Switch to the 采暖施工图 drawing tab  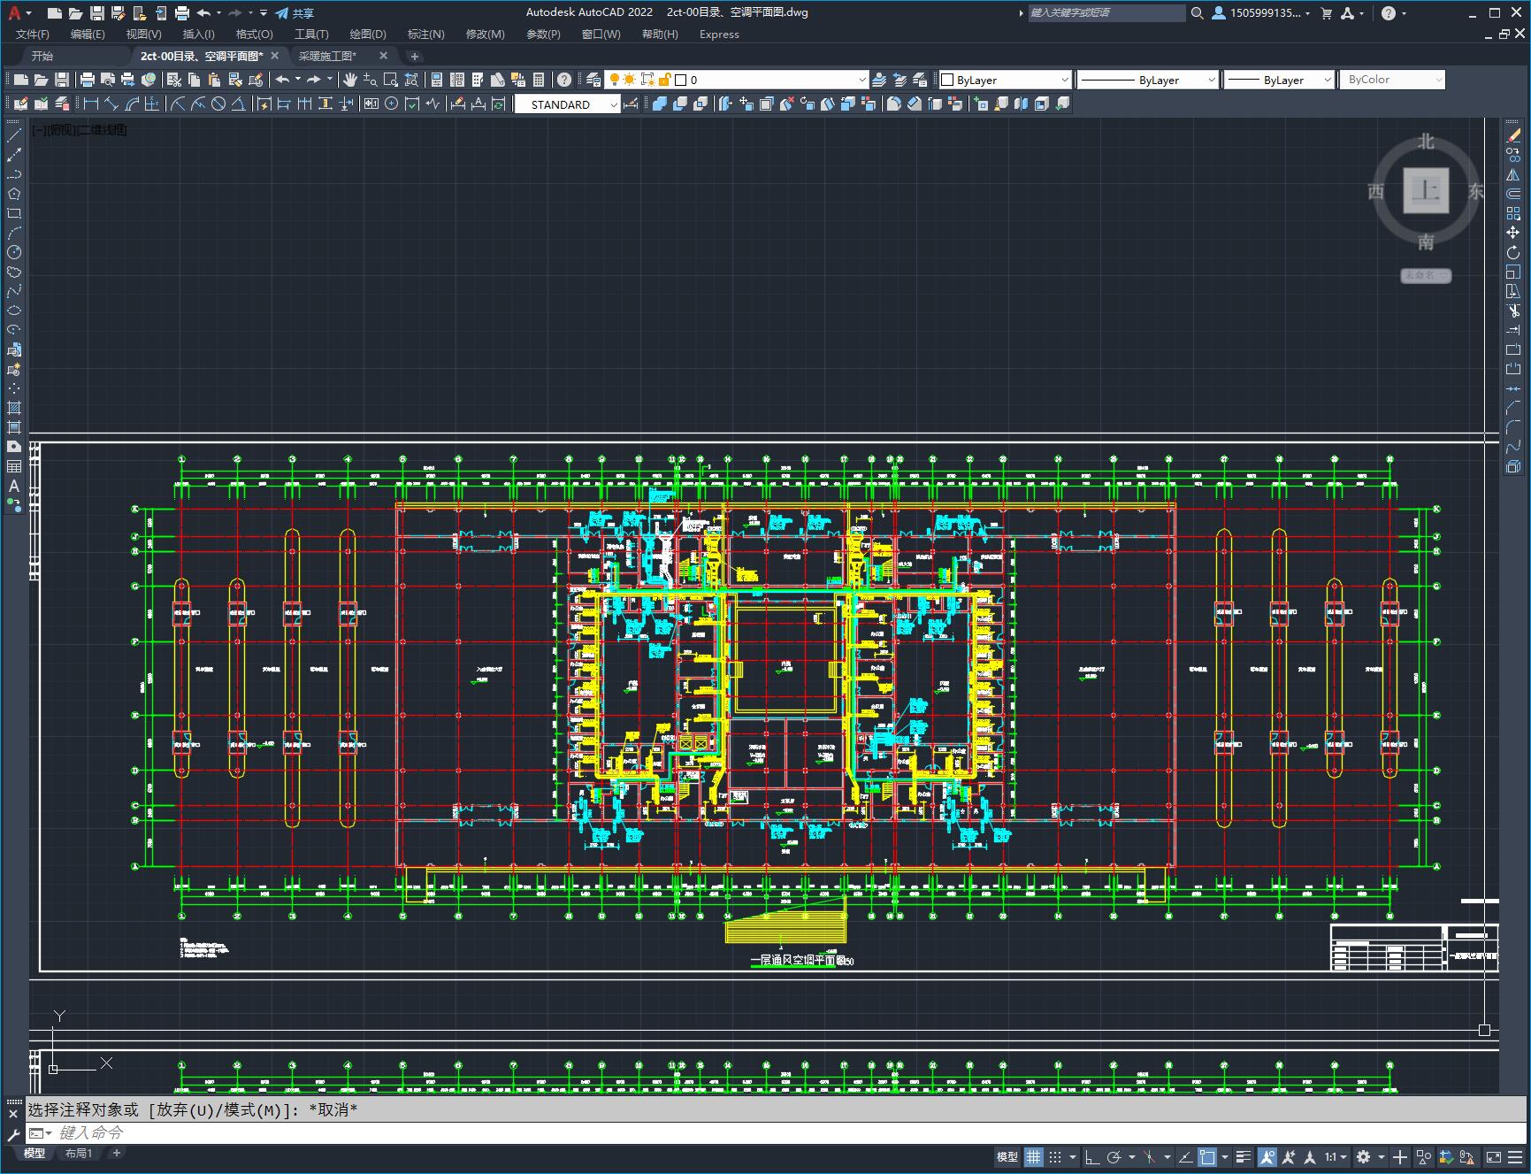(328, 56)
